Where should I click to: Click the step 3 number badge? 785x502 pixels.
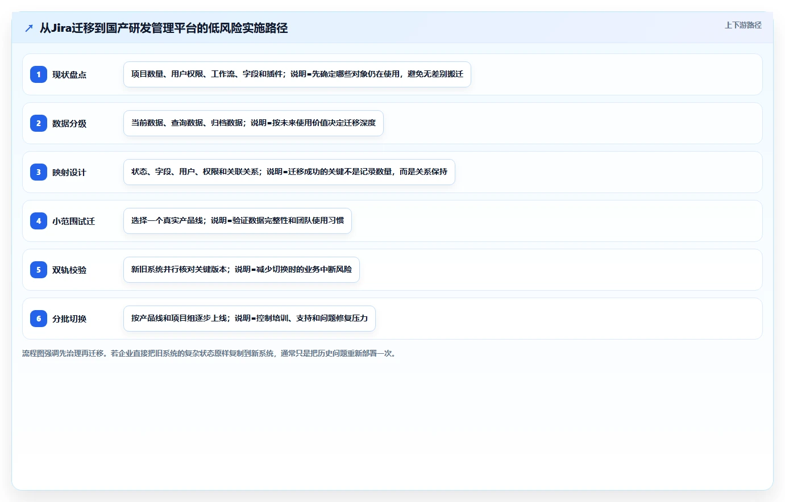coord(39,172)
